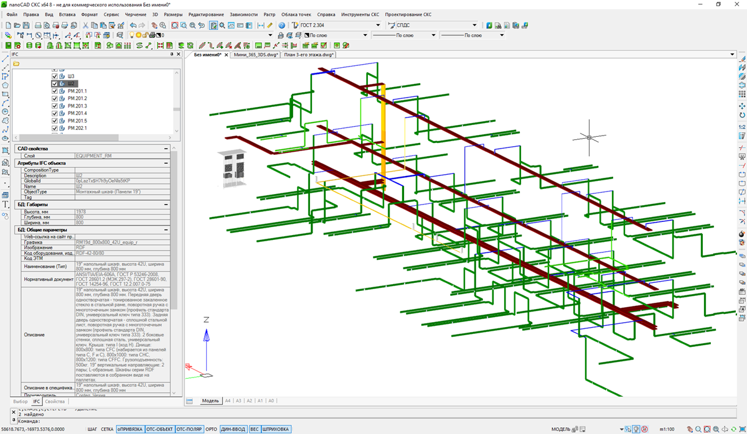Click the Open file folder icon in the main toolbar
Viewport: 747px width, 434px height.
point(17,25)
